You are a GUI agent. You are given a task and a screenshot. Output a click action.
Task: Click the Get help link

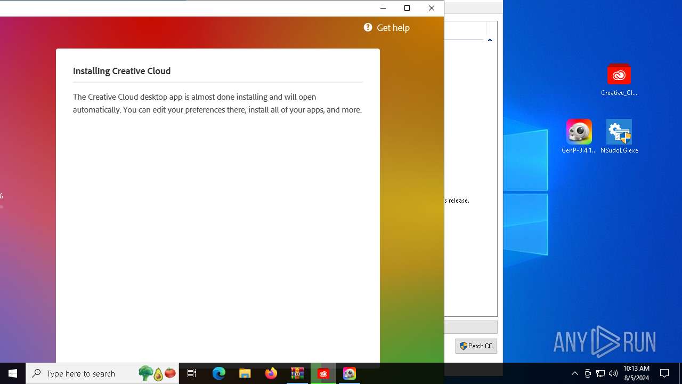387,28
